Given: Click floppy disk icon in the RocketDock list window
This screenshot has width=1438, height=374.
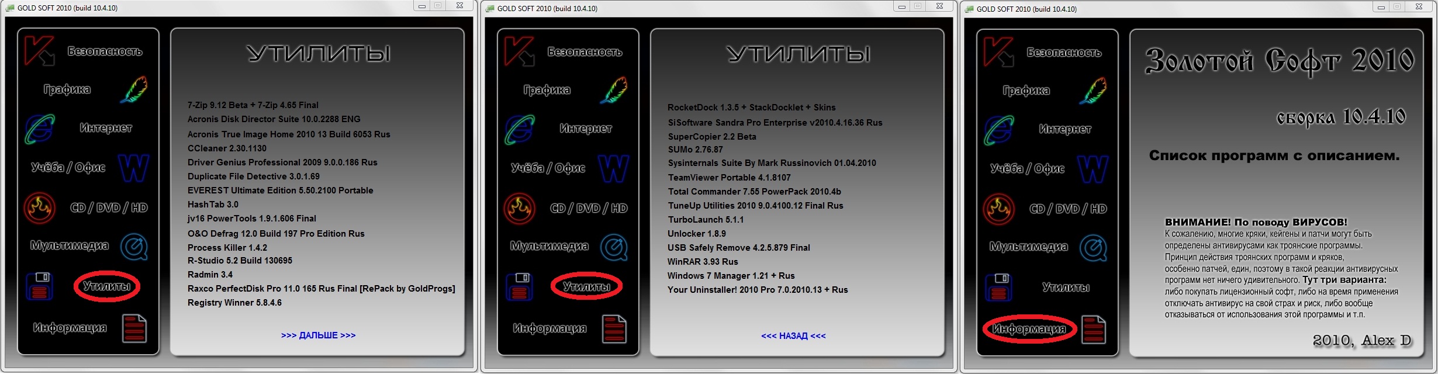Looking at the screenshot, I should coord(520,286).
